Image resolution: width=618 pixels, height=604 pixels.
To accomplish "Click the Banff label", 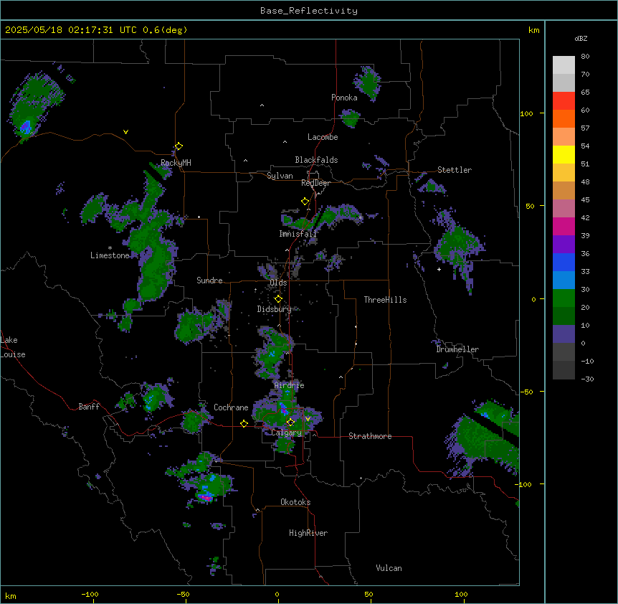I will click(89, 407).
